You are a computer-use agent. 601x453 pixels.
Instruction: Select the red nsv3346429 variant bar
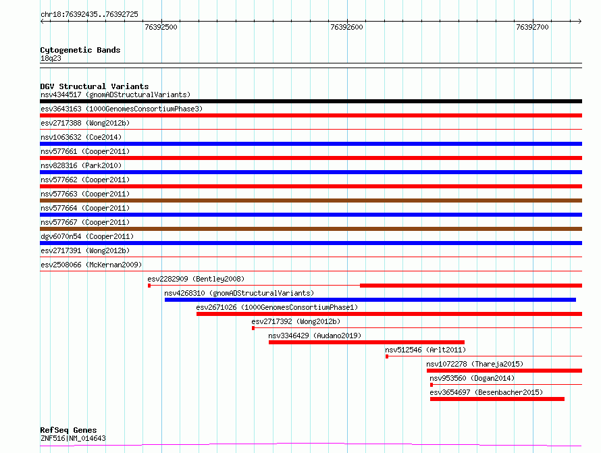pos(367,342)
